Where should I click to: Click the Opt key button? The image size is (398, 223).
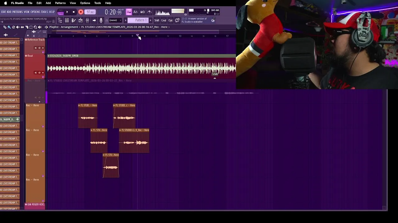point(170,20)
